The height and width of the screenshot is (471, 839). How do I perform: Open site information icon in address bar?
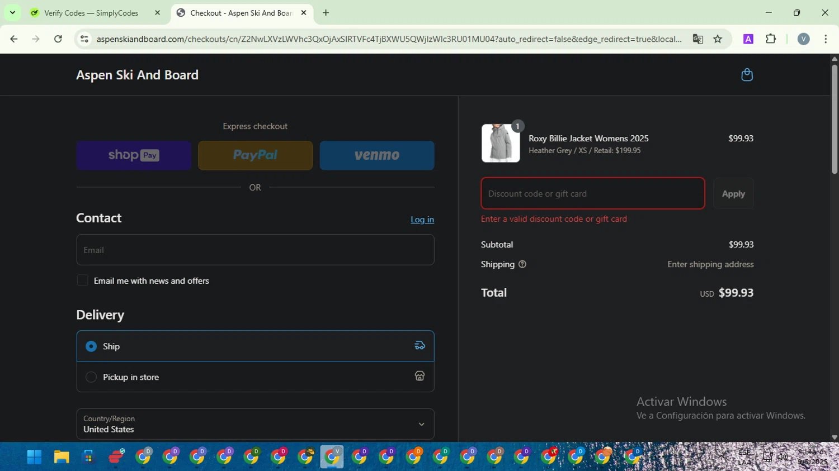tap(84, 39)
